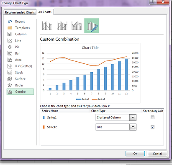
Task: Click the Series1 name in series table
Action: (52, 118)
